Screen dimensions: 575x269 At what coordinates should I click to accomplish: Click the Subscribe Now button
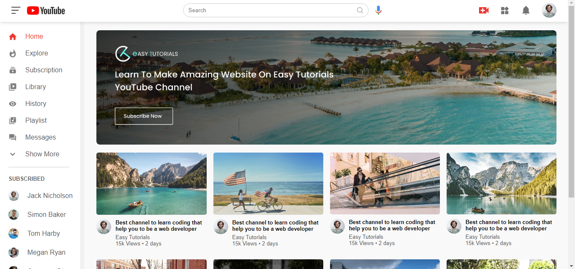144,116
